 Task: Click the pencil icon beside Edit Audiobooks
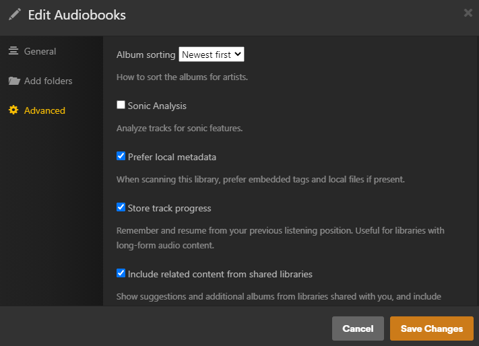15,14
